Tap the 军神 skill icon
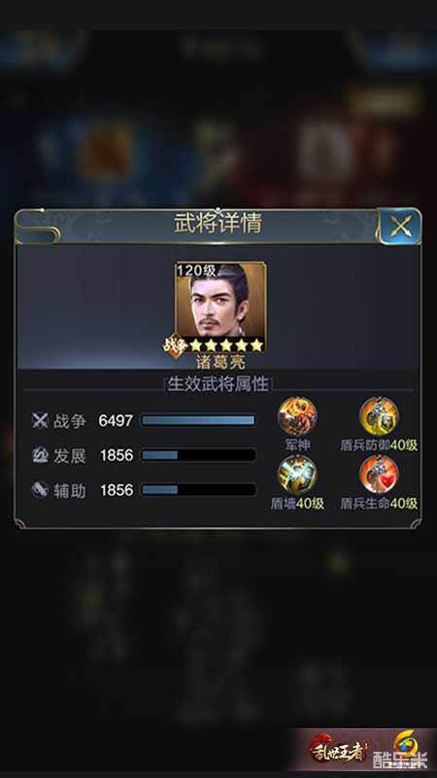 (297, 417)
